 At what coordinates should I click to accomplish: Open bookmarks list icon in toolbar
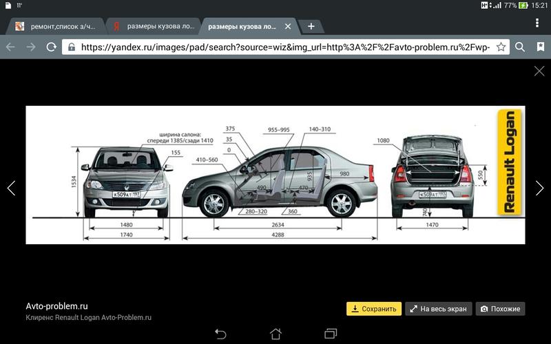coord(541,47)
